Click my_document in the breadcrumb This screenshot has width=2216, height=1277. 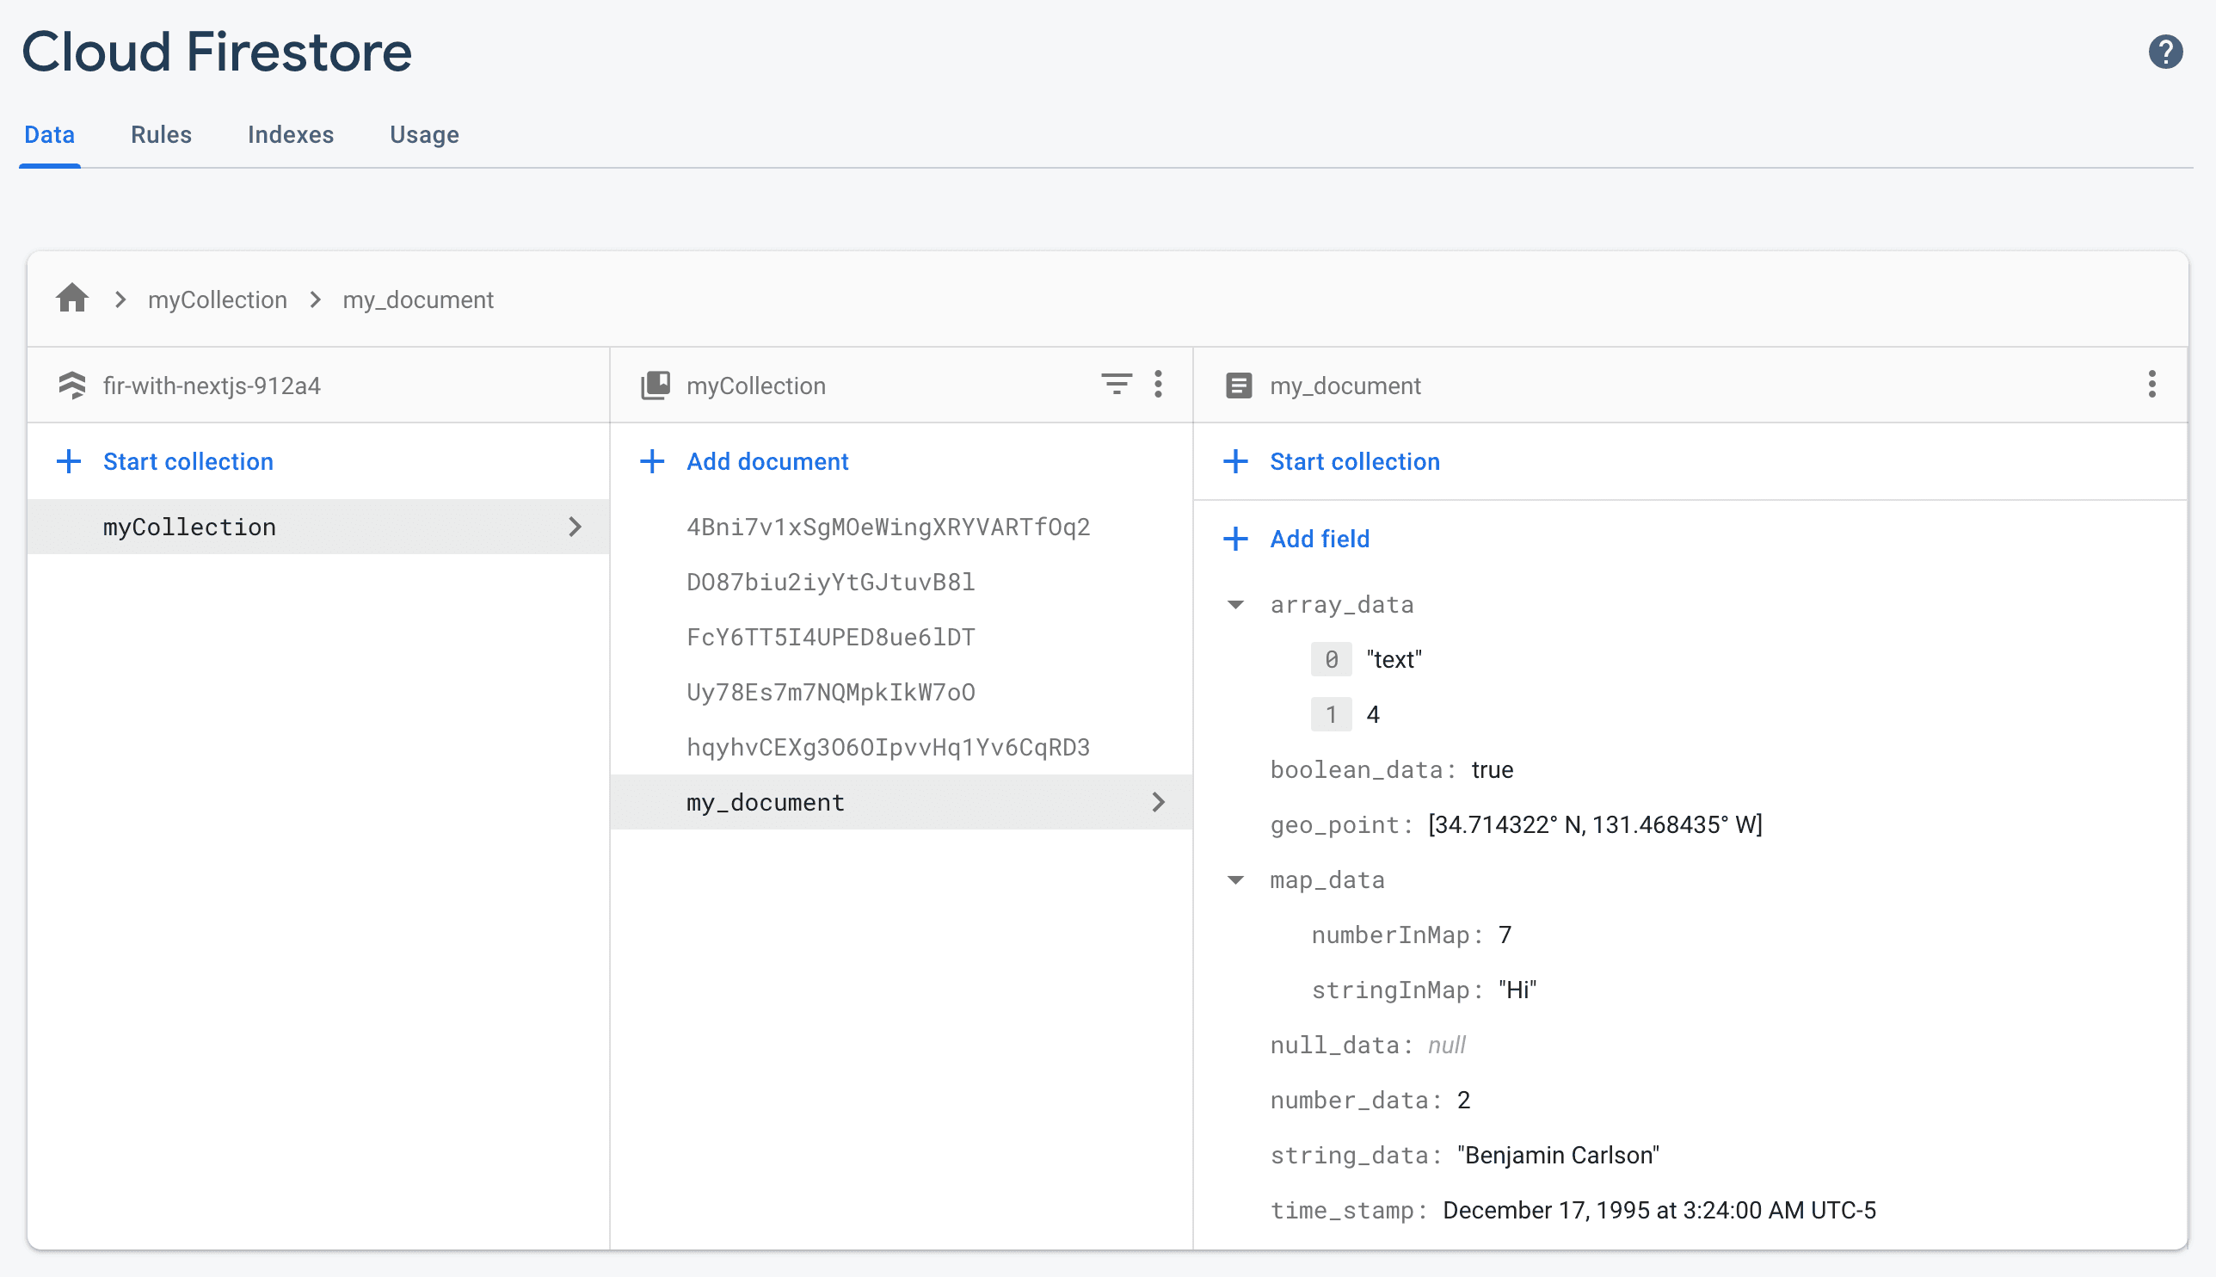[418, 300]
